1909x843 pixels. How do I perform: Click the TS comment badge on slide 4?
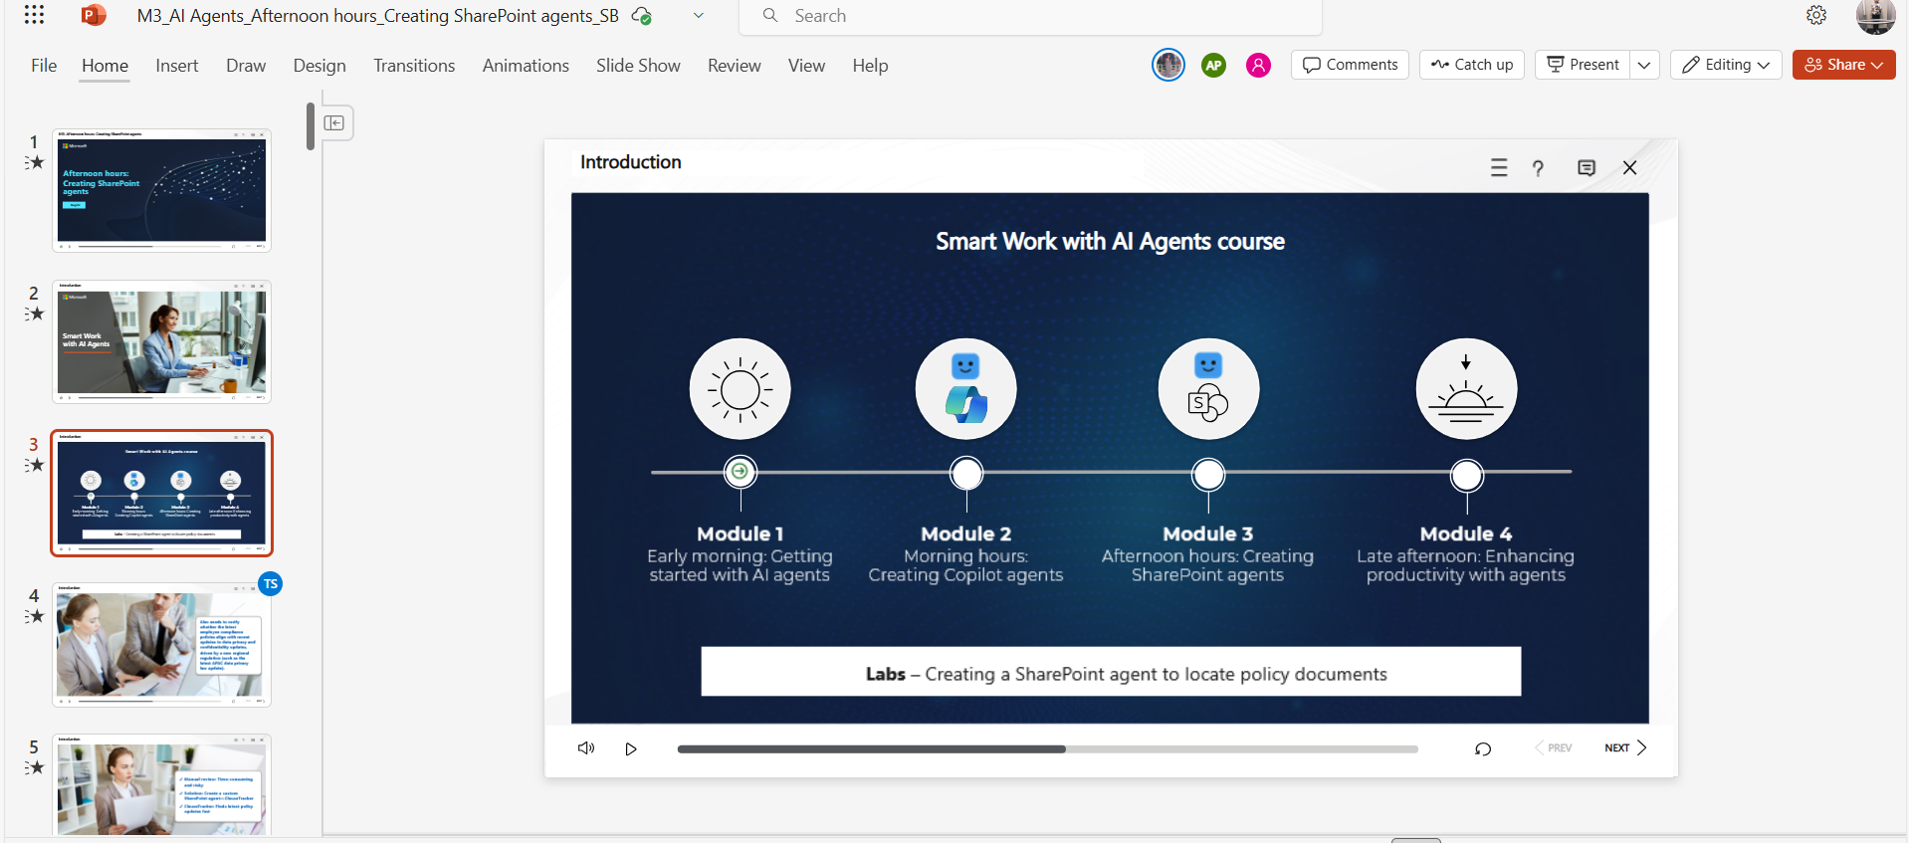pos(271,584)
